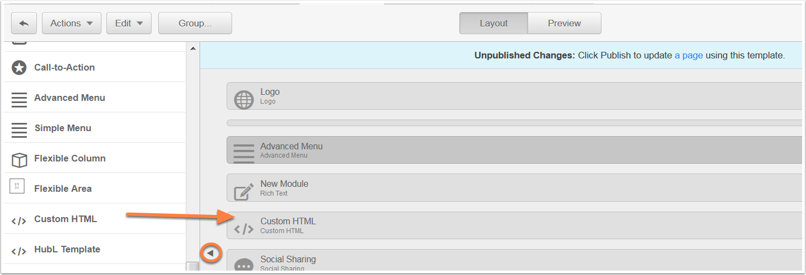Open the 'a page' link
Screen dimensions: 806x275
[x=689, y=55]
